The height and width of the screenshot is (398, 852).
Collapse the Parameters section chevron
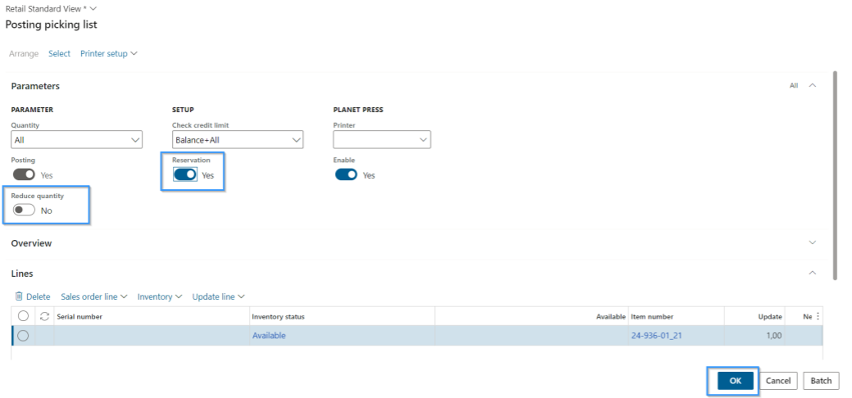(x=813, y=85)
